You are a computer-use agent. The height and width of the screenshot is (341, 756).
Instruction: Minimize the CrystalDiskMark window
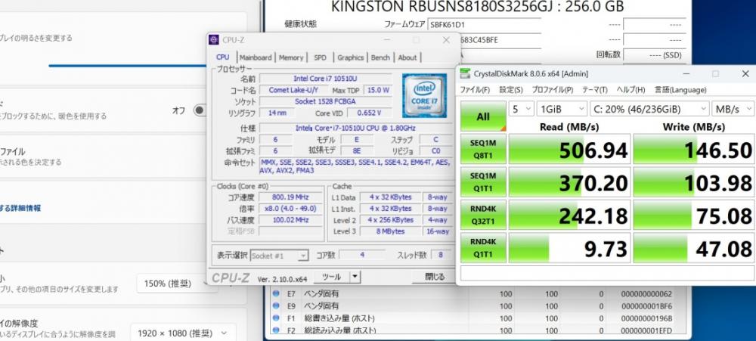pyautogui.click(x=686, y=74)
